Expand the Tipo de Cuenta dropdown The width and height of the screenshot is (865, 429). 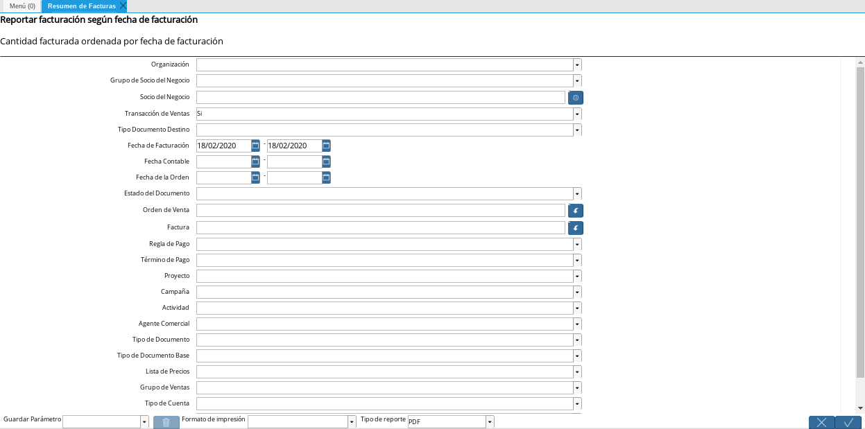click(577, 403)
